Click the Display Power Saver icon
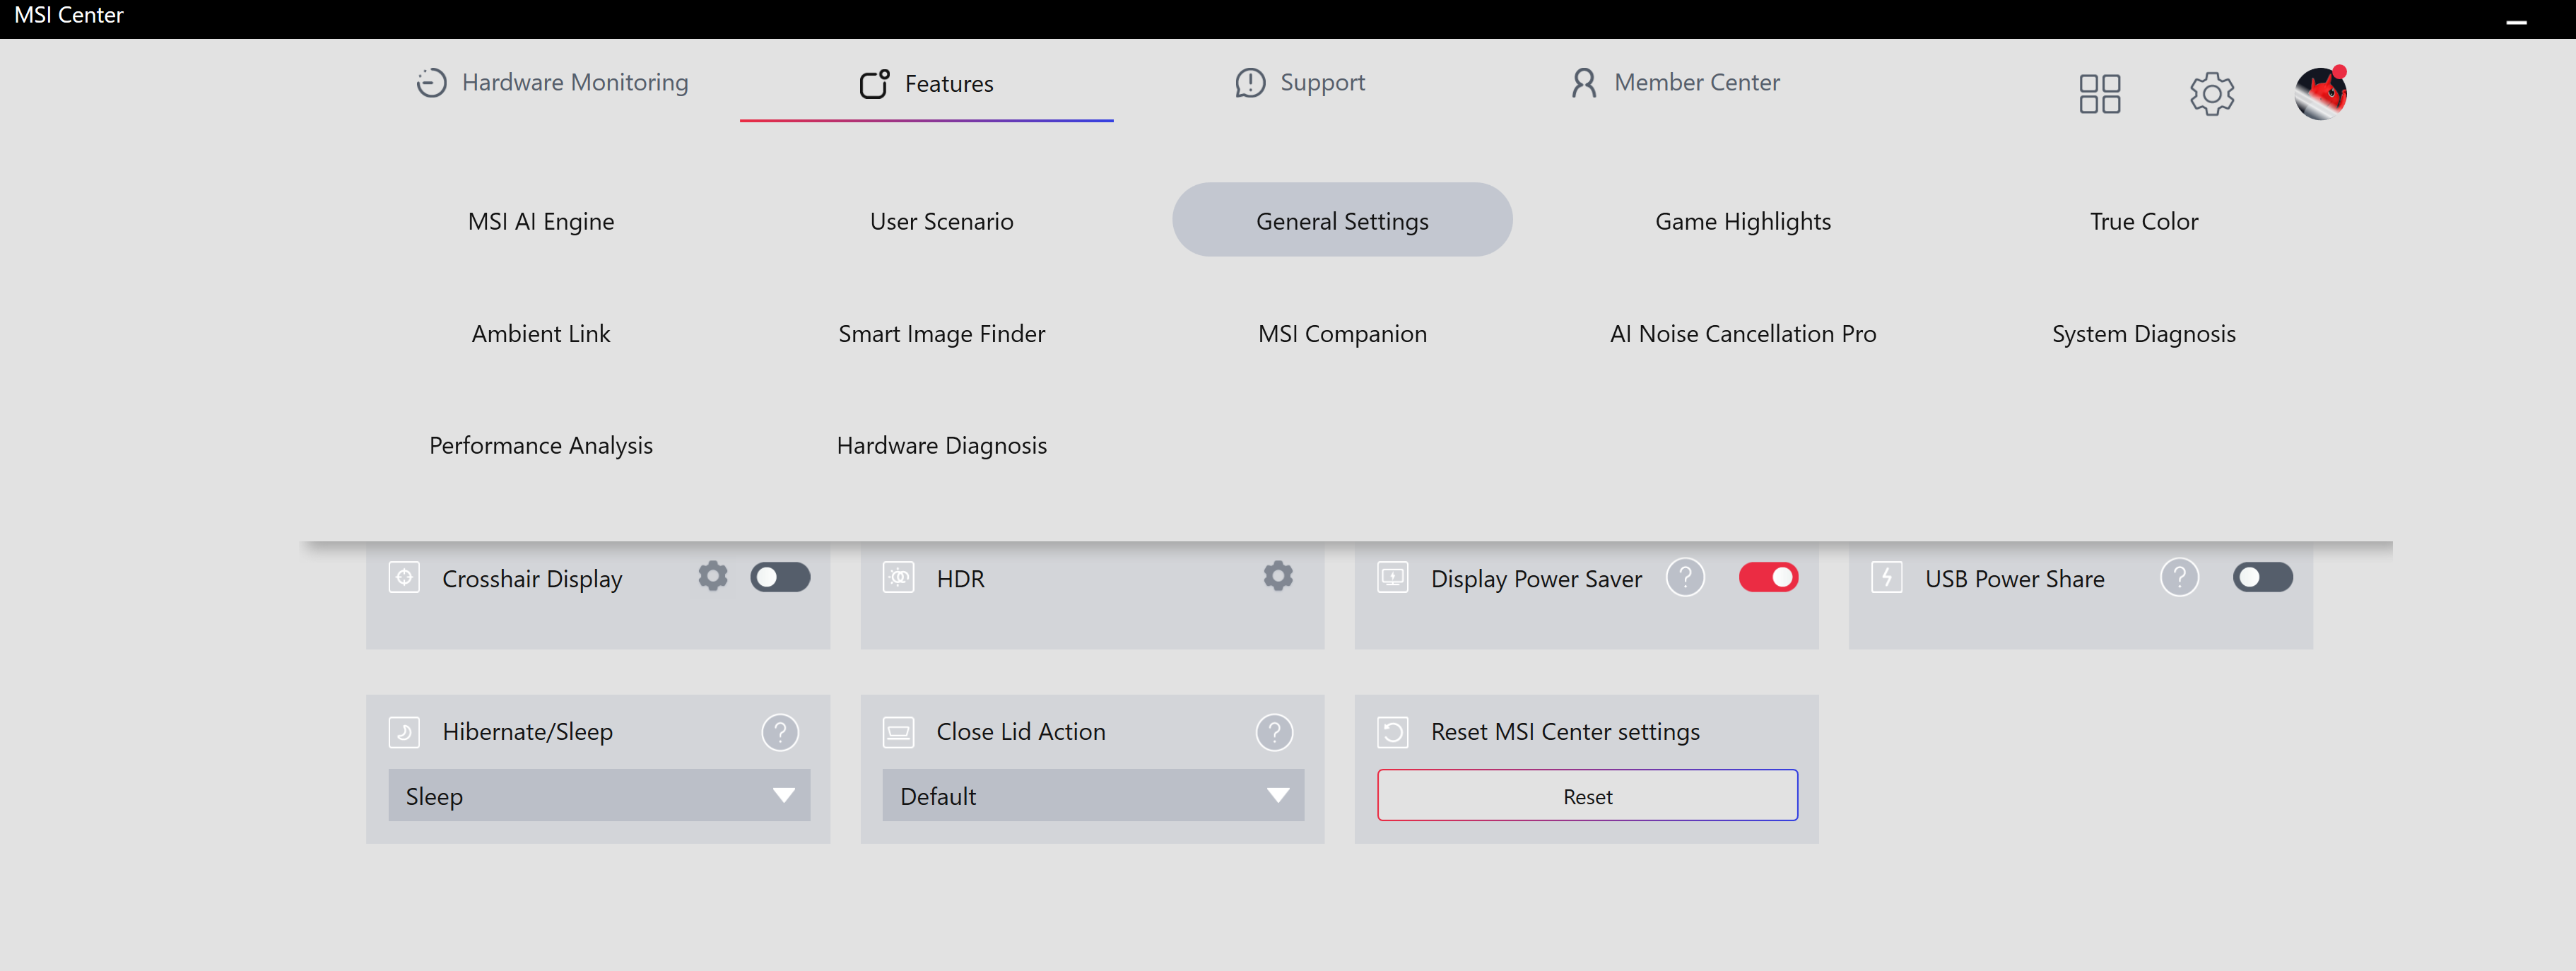Image resolution: width=2576 pixels, height=971 pixels. [1392, 577]
